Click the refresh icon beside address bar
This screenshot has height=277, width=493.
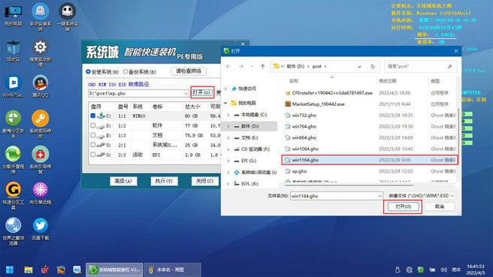[x=373, y=66]
